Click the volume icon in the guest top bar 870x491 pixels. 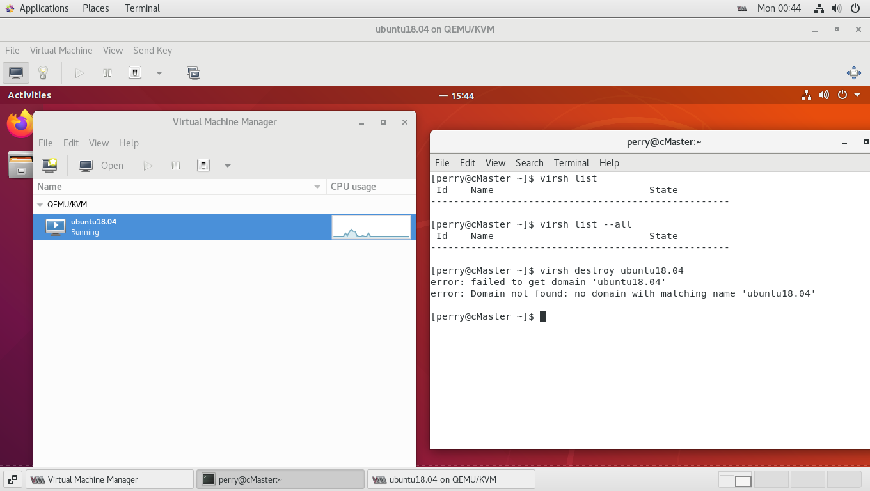(x=824, y=95)
